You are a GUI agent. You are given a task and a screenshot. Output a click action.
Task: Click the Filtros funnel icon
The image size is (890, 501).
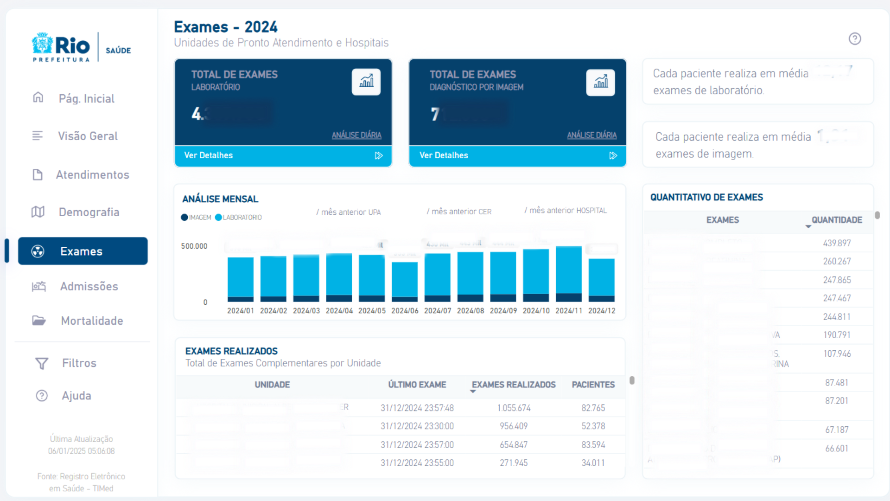[x=42, y=363]
